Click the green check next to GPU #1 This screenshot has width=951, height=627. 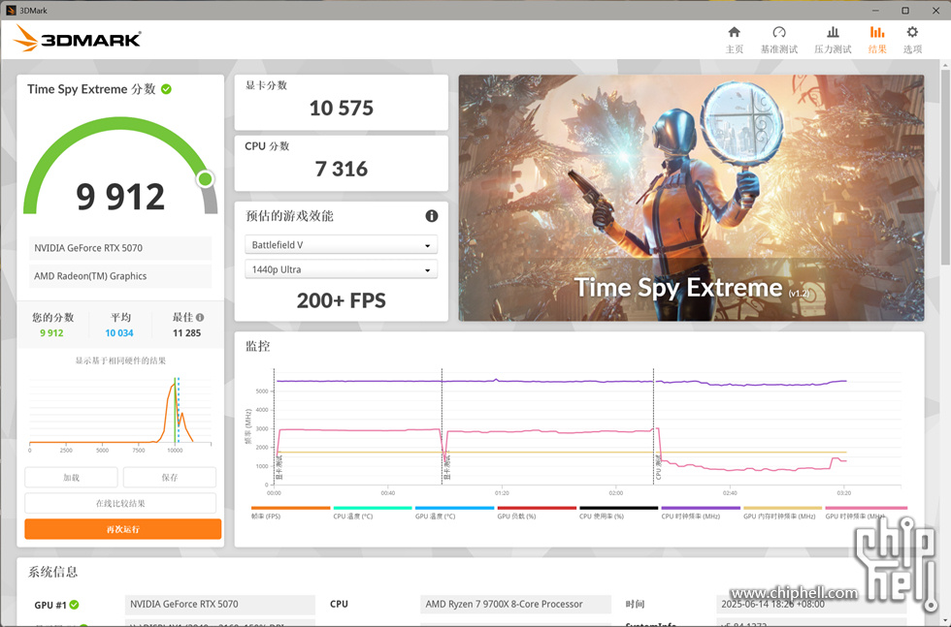[74, 605]
